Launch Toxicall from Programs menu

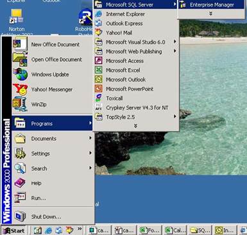[136, 98]
